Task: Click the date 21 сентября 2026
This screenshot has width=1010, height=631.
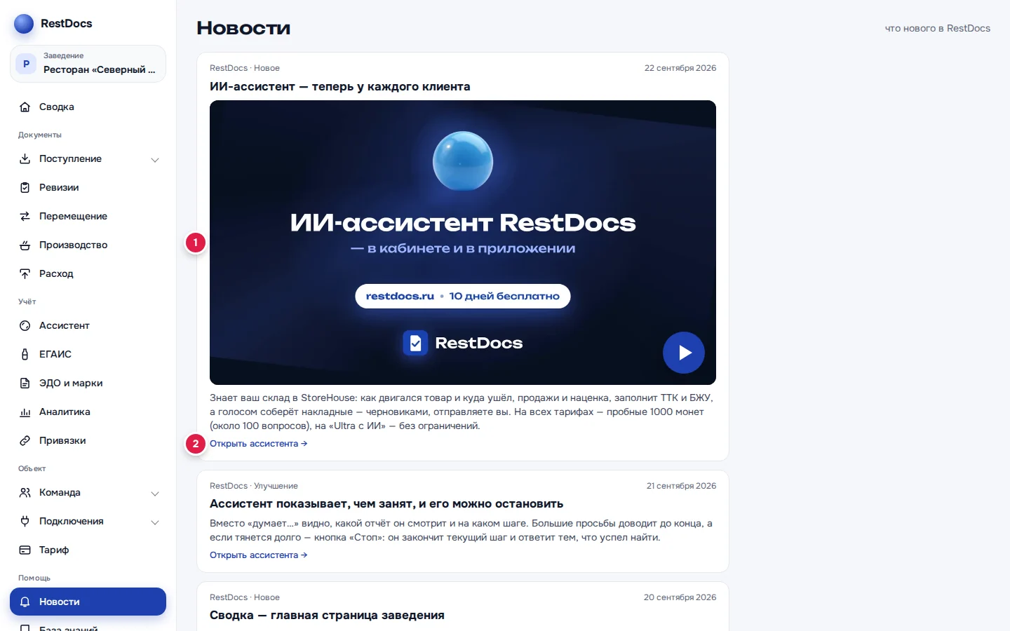Action: (681, 486)
